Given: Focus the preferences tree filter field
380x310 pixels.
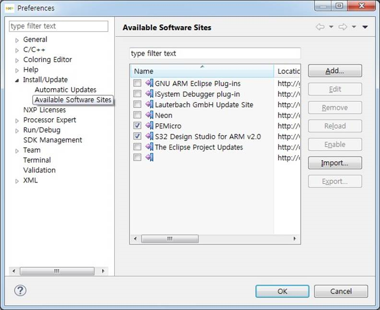Looking at the screenshot, I should (59, 26).
